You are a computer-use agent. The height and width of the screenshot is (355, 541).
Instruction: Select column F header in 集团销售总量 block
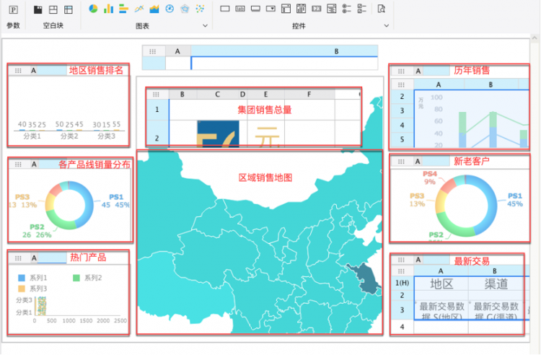click(309, 95)
